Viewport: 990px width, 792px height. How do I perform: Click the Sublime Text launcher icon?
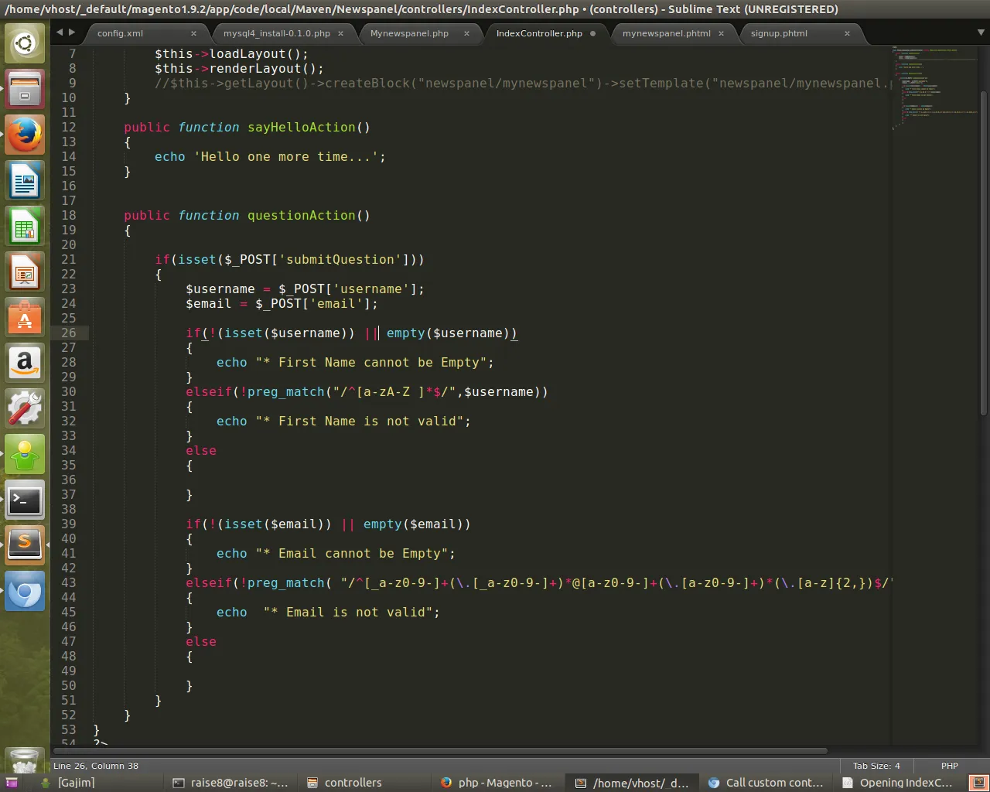point(25,545)
